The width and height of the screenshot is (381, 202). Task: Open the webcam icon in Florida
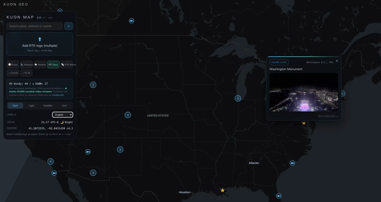click(x=279, y=196)
